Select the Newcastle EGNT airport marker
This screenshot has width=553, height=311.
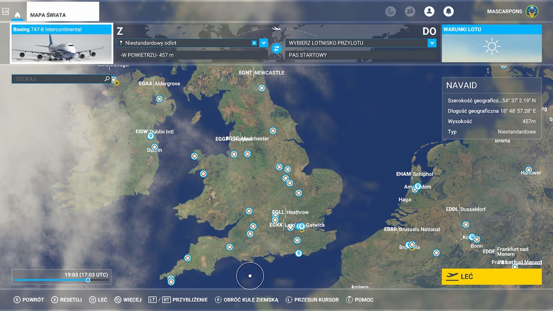262,88
